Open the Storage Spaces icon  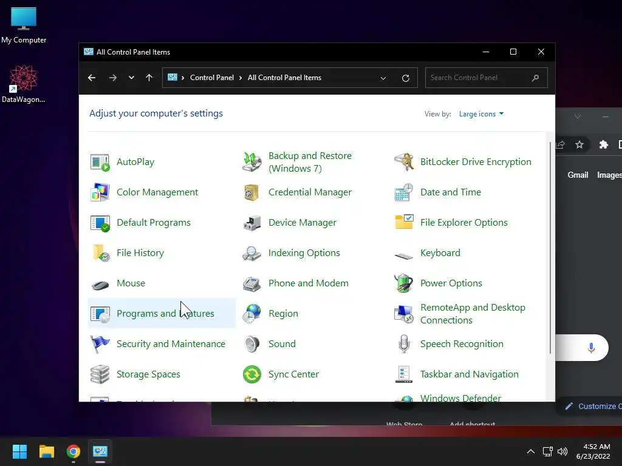(100, 374)
